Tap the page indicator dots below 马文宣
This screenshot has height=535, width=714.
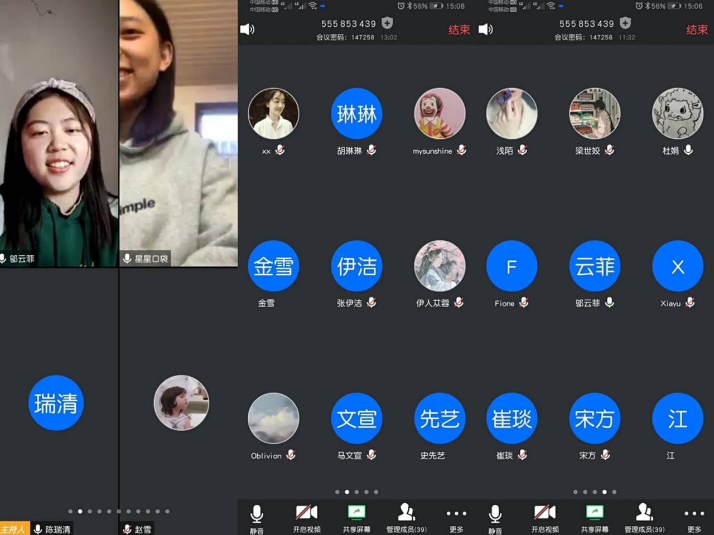[x=356, y=492]
